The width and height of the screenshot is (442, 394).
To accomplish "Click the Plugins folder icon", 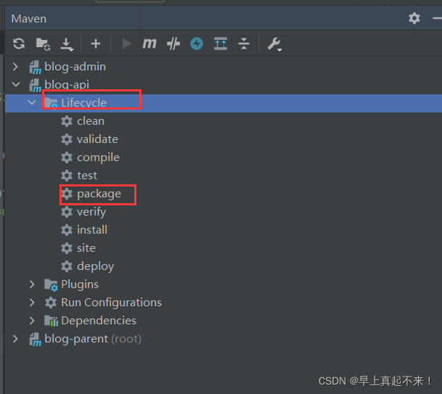I will point(51,284).
